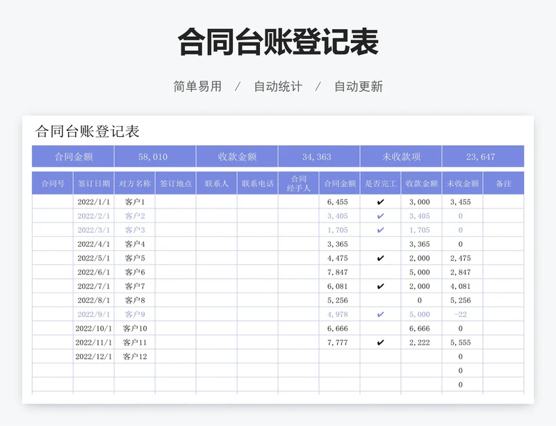556x426 pixels.
Task: Click contract amount 7,777
Action: pyautogui.click(x=338, y=343)
